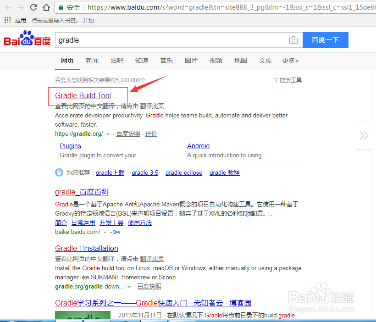Viewport: 376px width, 322px height.
Task: Open Gradle学习系列之一 博客园 result
Action: click(153, 303)
